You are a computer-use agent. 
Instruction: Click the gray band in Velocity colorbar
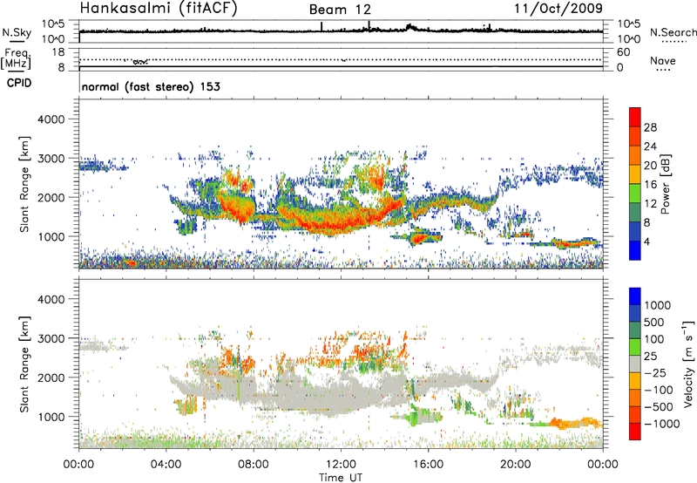635,364
